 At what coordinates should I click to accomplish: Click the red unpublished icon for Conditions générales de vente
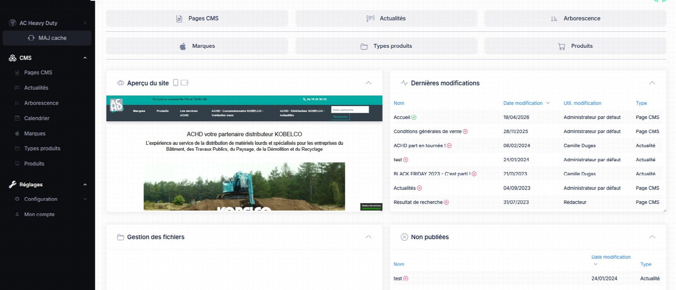pos(466,131)
